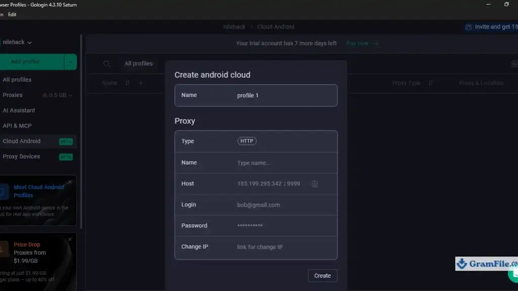Click the proxy Host input field
The image size is (518, 291).
tap(256, 183)
